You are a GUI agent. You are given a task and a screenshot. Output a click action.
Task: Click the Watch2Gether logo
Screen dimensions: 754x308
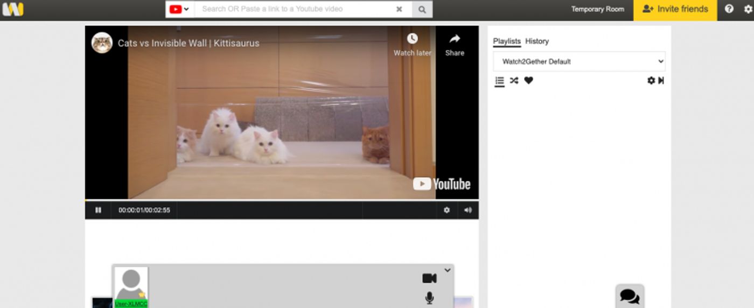13,9
